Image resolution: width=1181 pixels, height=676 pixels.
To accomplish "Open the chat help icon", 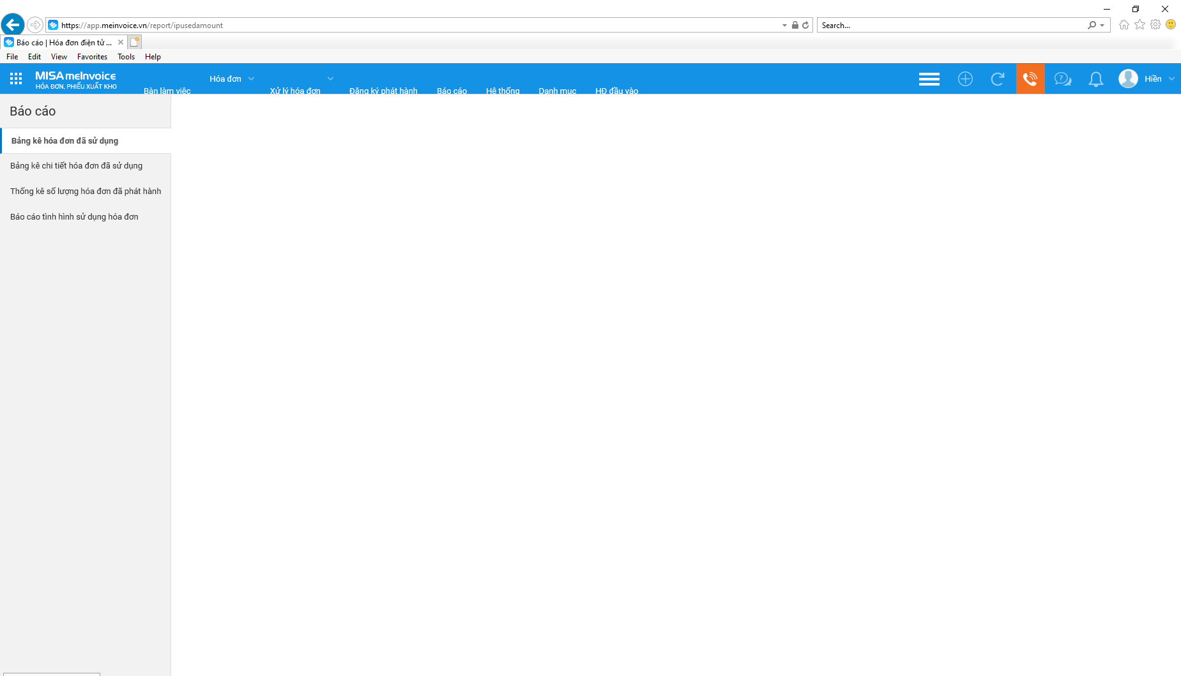I will 1063,79.
